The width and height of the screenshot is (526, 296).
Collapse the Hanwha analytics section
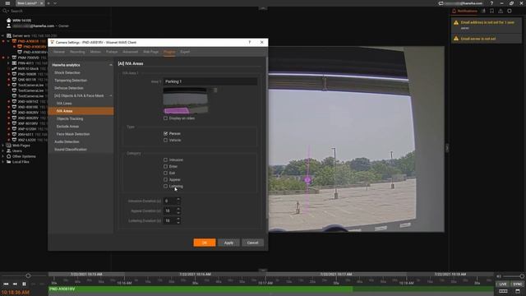coord(111,65)
